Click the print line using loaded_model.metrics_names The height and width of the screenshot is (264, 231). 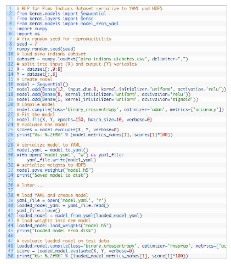click(102, 256)
